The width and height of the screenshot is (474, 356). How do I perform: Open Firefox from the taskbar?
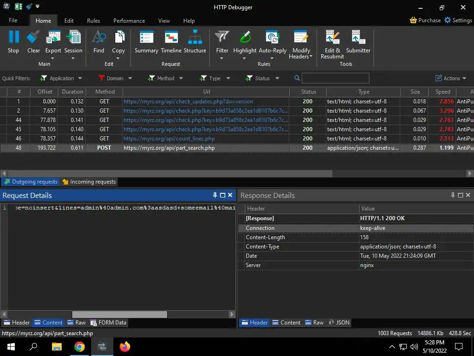[x=125, y=347]
